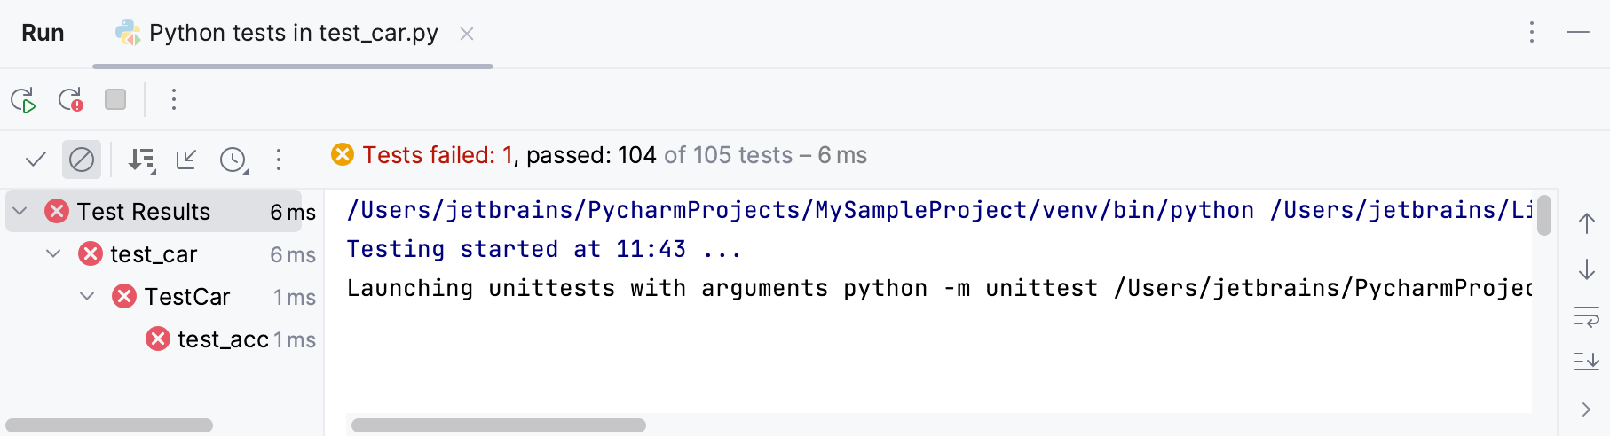Open the test history clock
The height and width of the screenshot is (436, 1610).
point(233,160)
